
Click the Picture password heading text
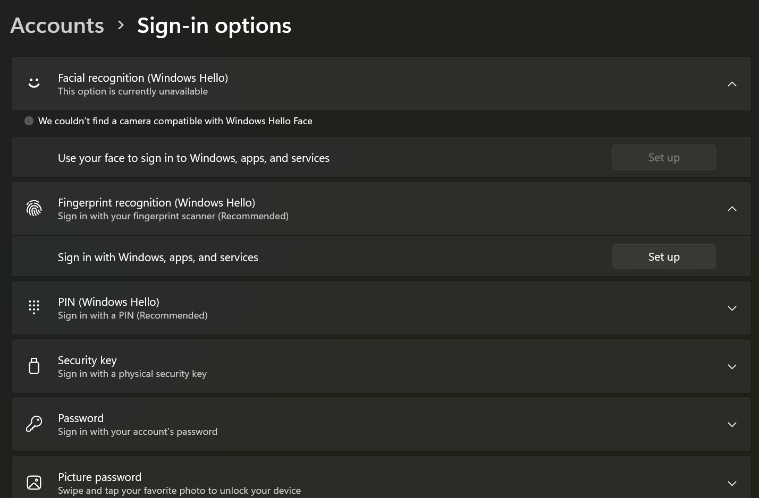tap(99, 477)
